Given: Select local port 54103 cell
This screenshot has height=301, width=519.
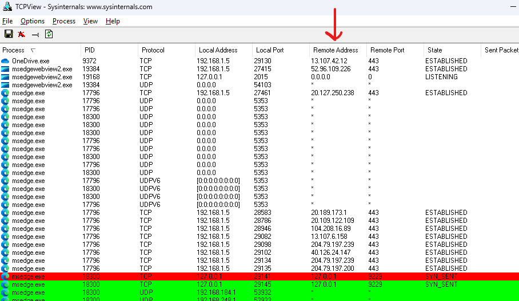Looking at the screenshot, I should tap(262, 85).
